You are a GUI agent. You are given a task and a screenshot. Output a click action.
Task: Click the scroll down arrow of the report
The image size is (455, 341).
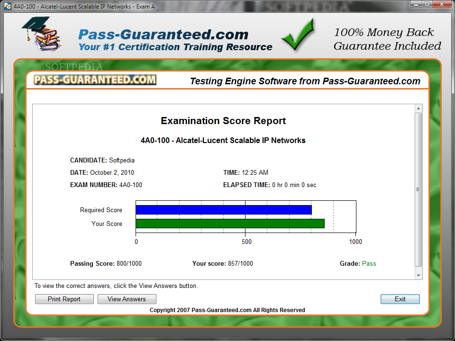(x=418, y=275)
